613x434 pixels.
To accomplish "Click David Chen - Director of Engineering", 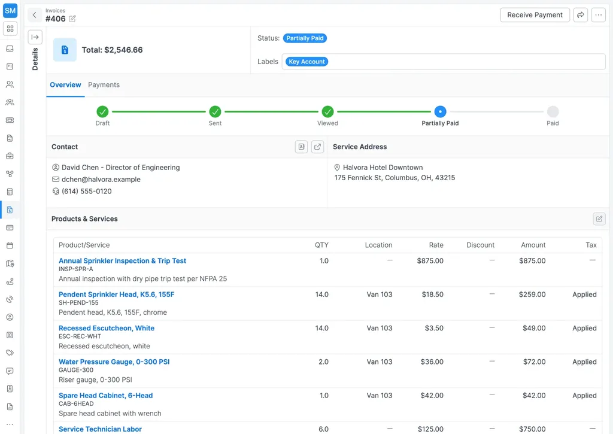I will coord(121,168).
